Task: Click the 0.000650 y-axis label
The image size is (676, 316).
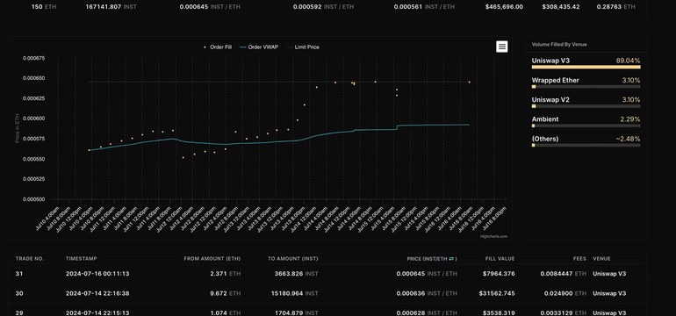Action: click(33, 78)
